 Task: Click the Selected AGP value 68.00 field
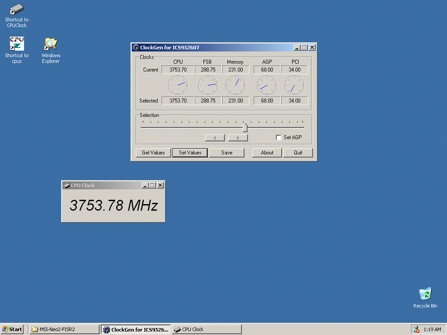[267, 101]
